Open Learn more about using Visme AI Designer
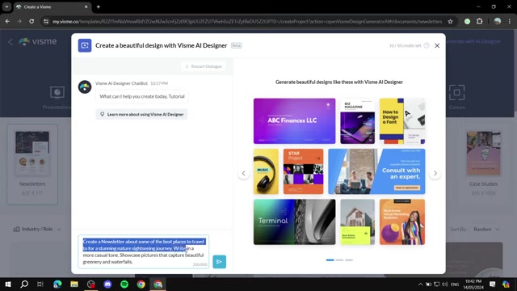 142,114
